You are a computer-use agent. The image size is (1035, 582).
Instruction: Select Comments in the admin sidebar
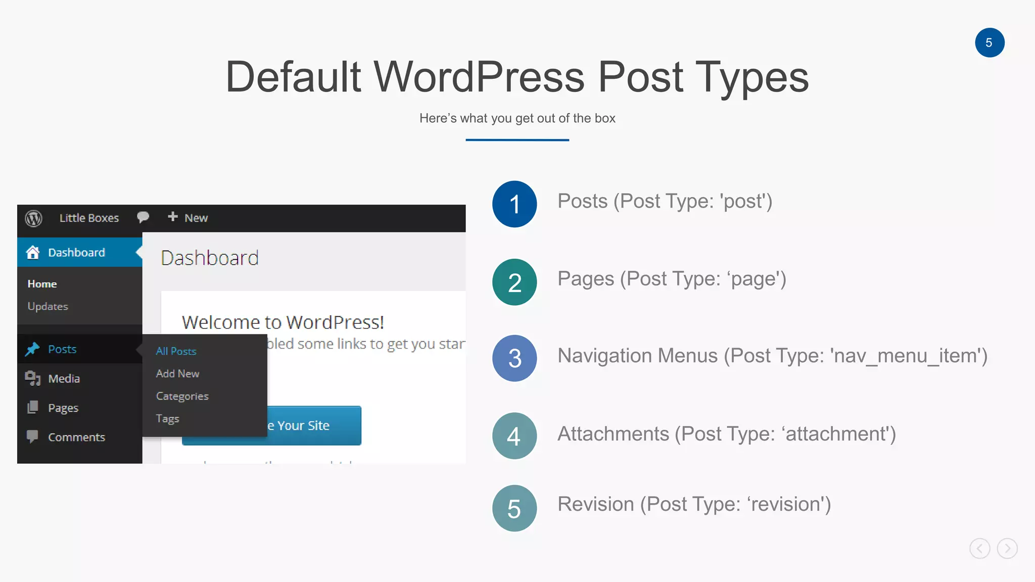pyautogui.click(x=79, y=437)
